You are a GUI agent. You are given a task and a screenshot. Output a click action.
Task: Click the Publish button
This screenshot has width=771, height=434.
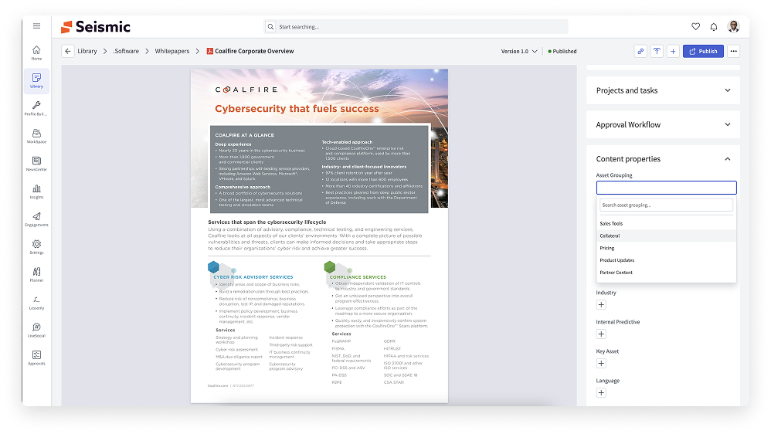pos(703,51)
